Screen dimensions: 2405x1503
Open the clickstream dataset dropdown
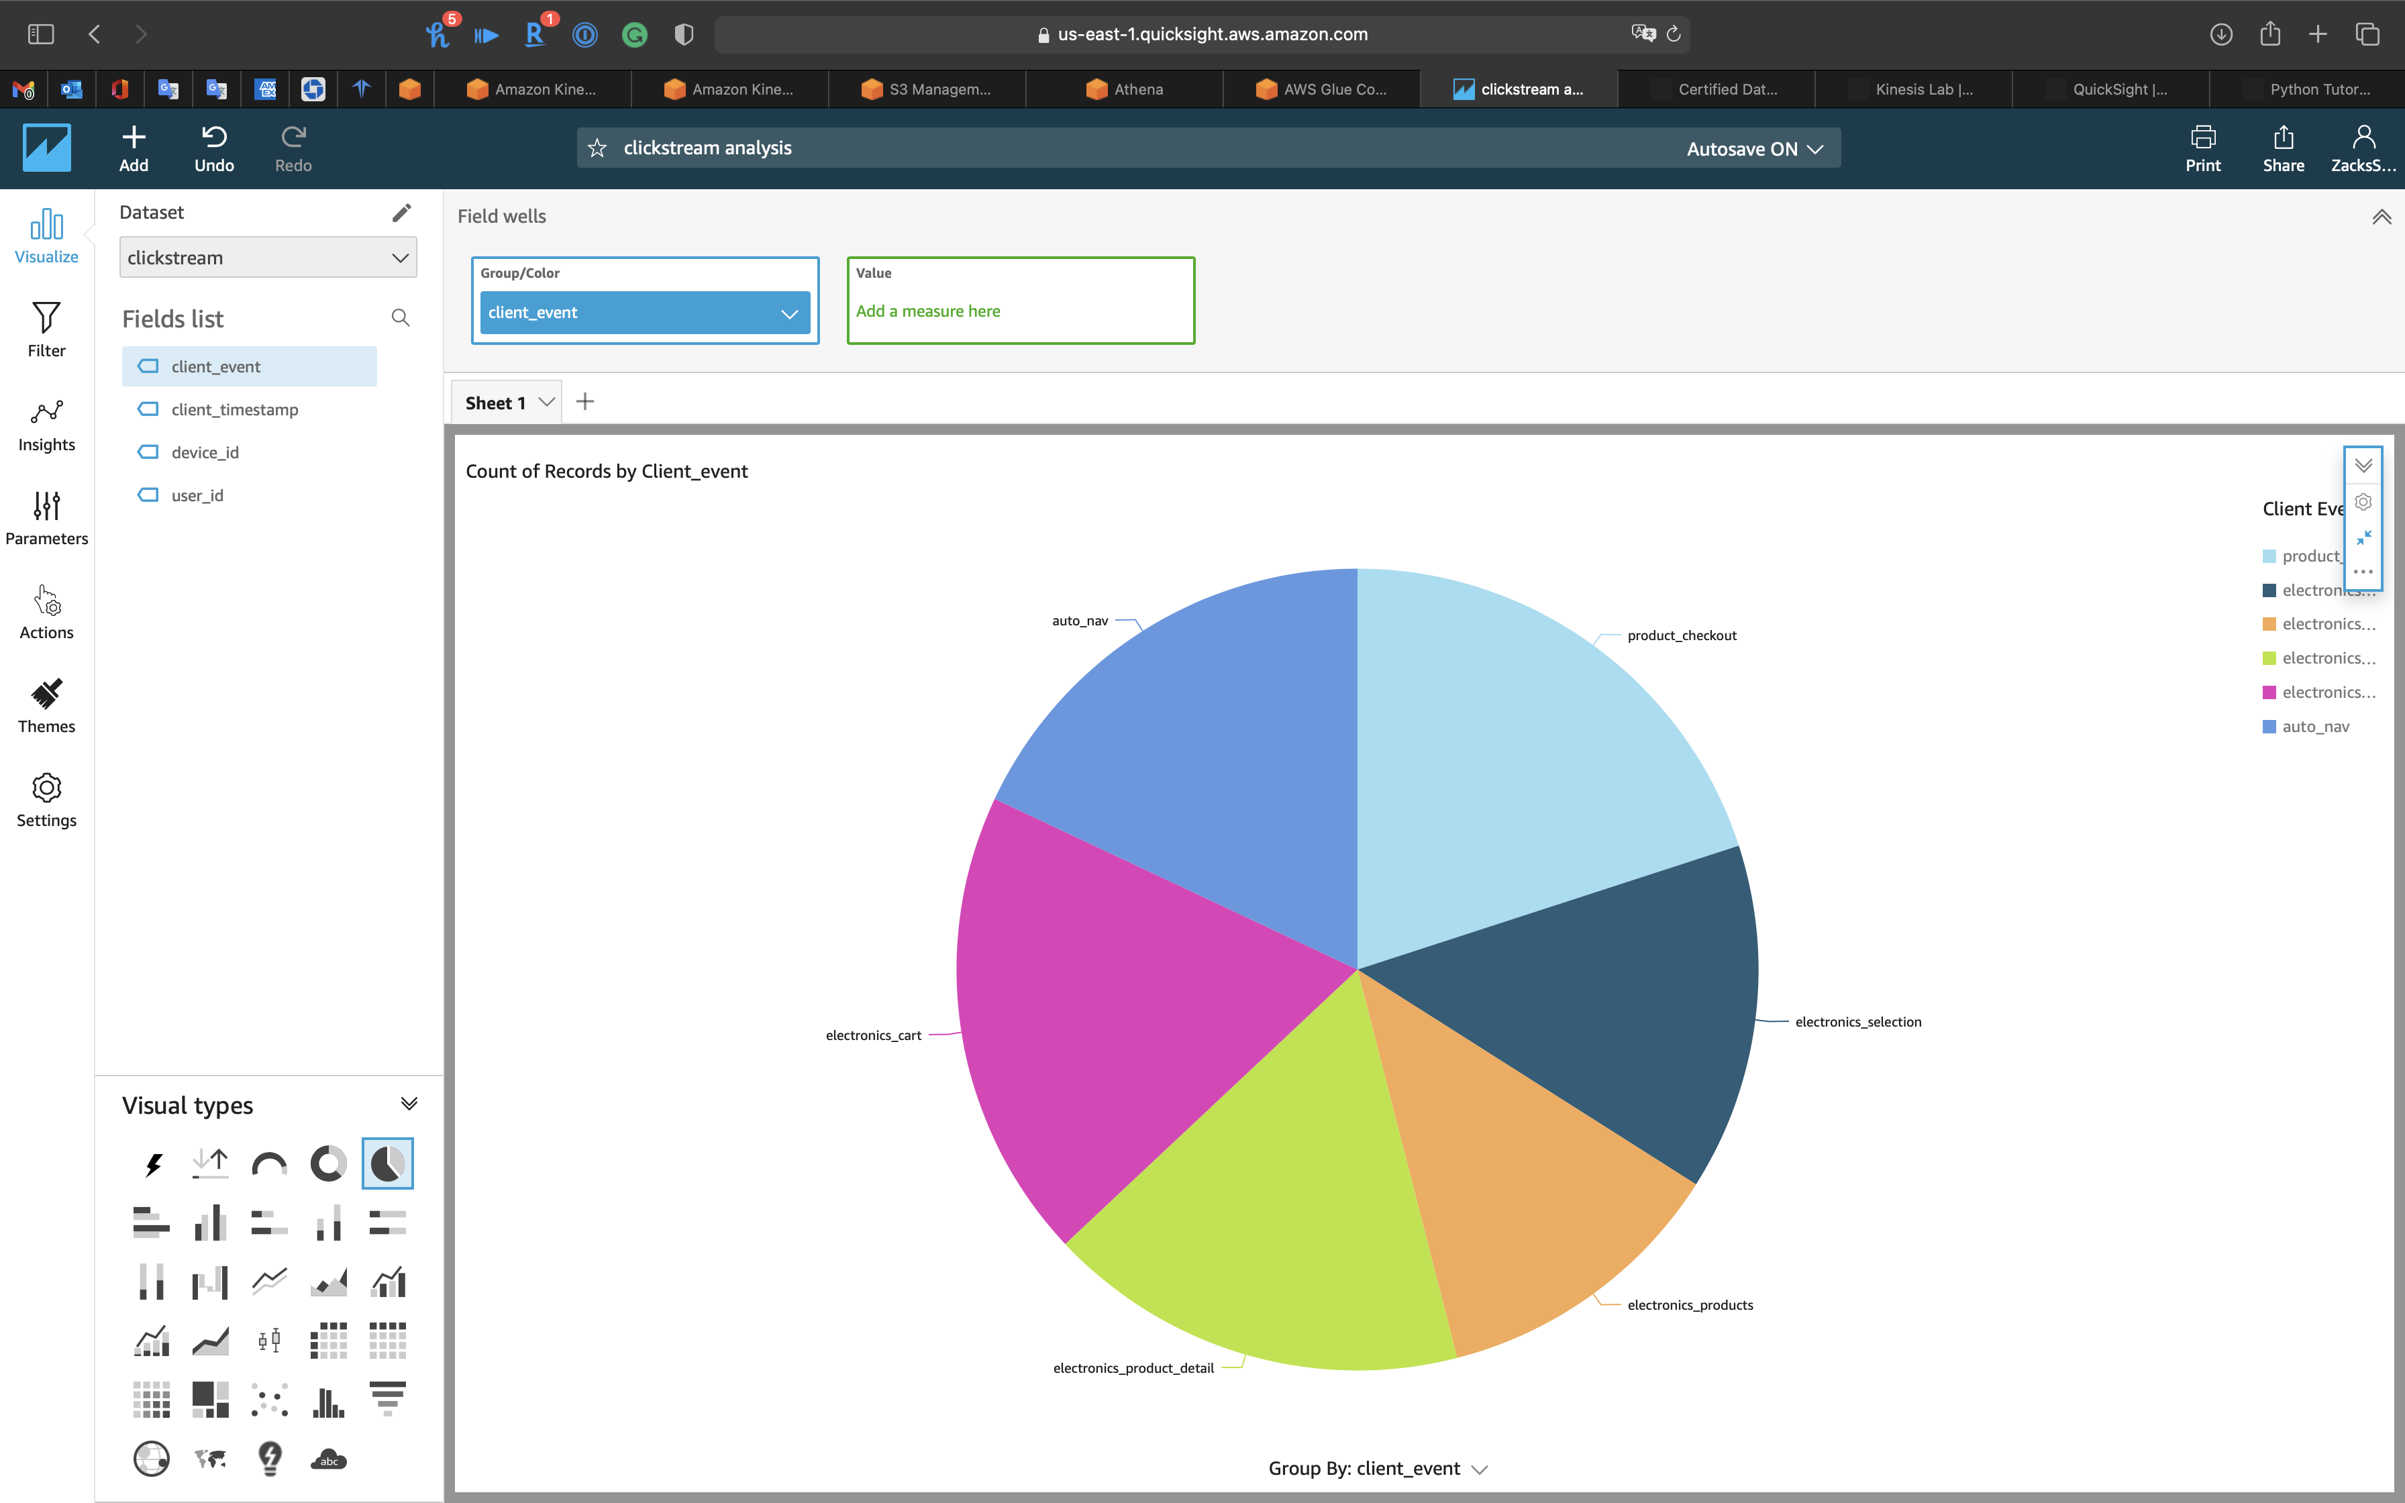tap(267, 258)
